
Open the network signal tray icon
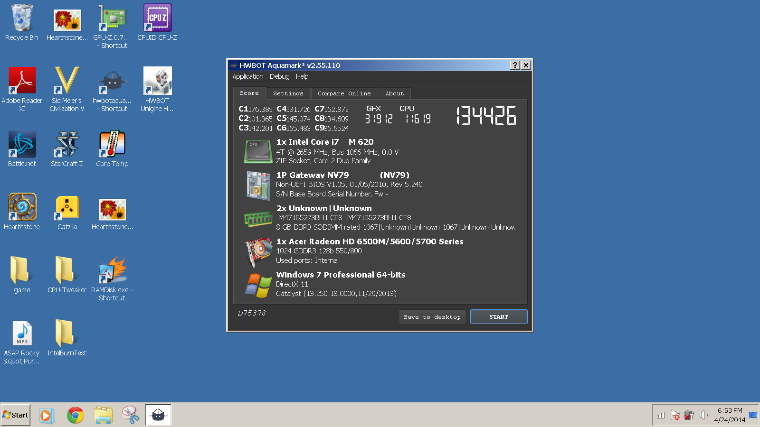[661, 415]
